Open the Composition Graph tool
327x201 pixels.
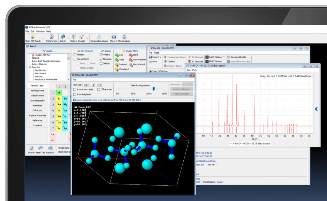pyautogui.click(x=99, y=38)
